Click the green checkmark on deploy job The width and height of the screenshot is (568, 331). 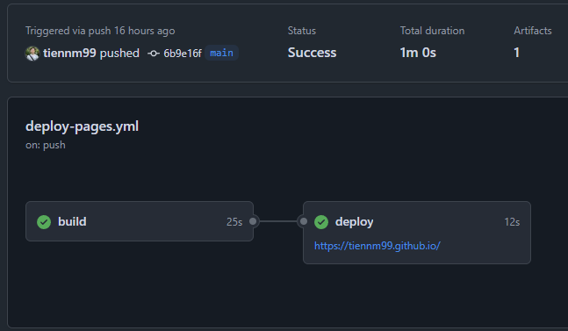tap(321, 221)
